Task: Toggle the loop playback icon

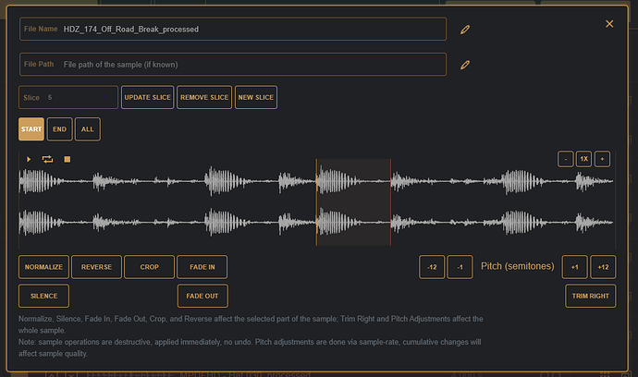Action: pyautogui.click(x=47, y=159)
